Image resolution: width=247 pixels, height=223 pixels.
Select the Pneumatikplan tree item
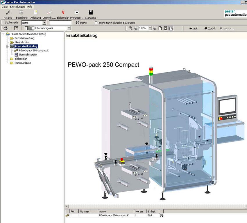coord(23,63)
